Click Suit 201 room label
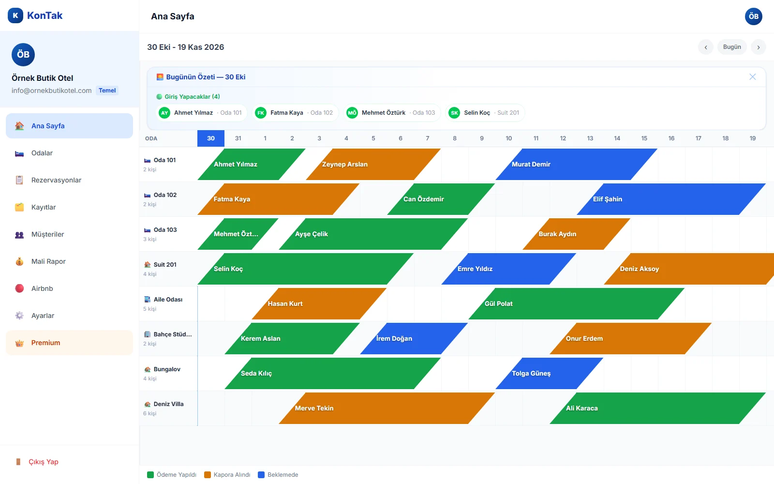 point(165,265)
